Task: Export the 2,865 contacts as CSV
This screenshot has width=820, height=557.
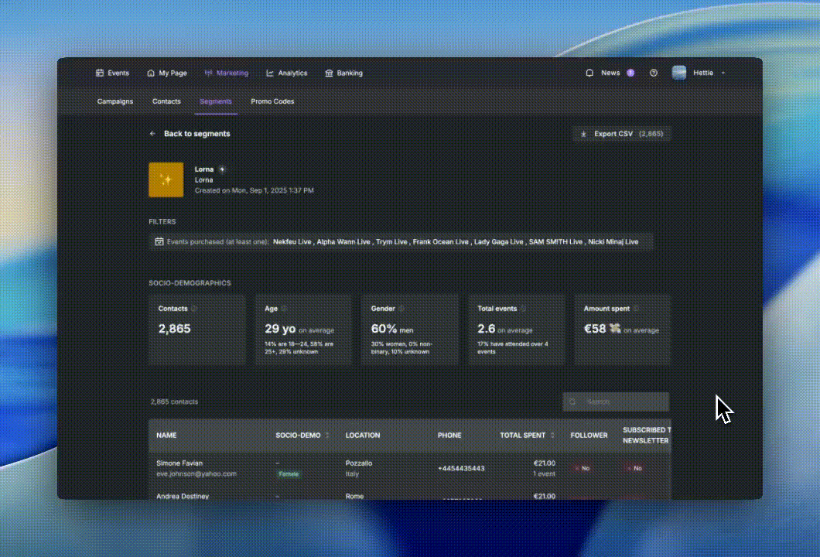Action: [x=619, y=133]
